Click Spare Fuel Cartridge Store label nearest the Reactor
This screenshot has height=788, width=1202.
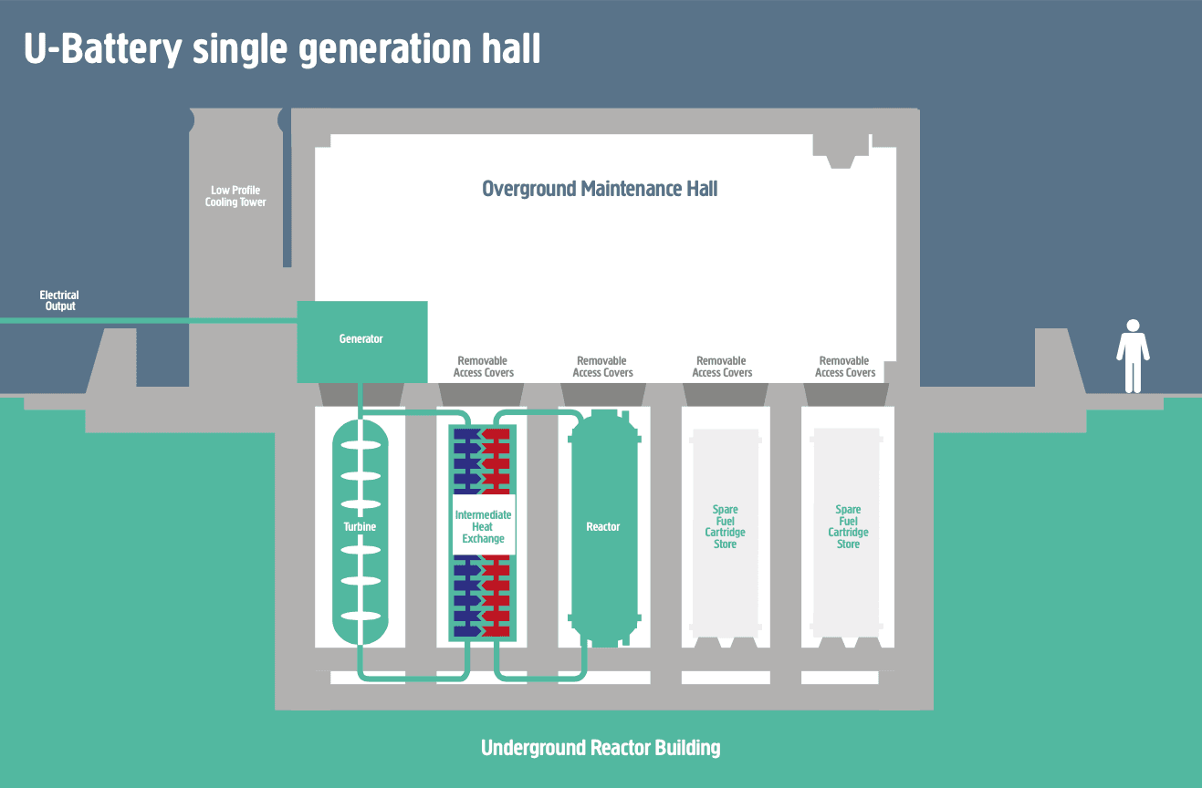[x=725, y=527]
